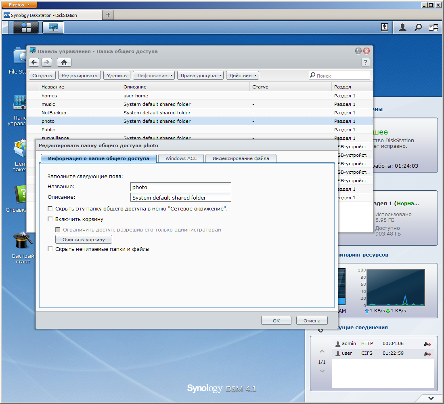Image resolution: width=444 pixels, height=404 pixels.
Task: Go back in Control Panel
Action: [34, 62]
